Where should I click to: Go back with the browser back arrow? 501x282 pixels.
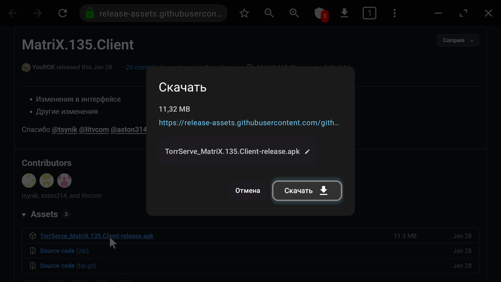coord(13,13)
